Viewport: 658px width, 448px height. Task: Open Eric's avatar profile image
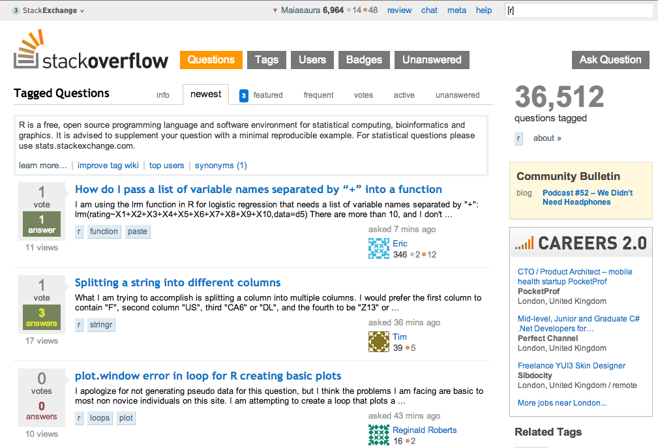[379, 248]
